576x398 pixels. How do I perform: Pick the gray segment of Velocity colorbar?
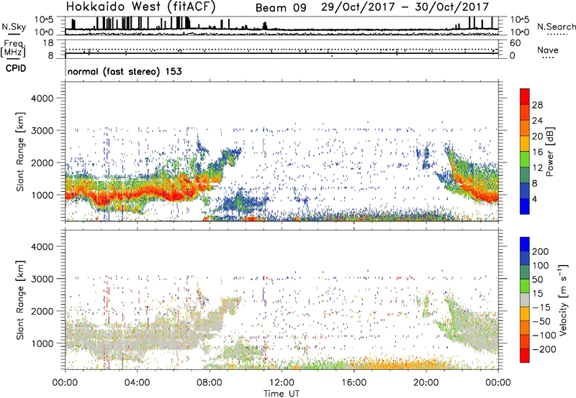point(525,300)
